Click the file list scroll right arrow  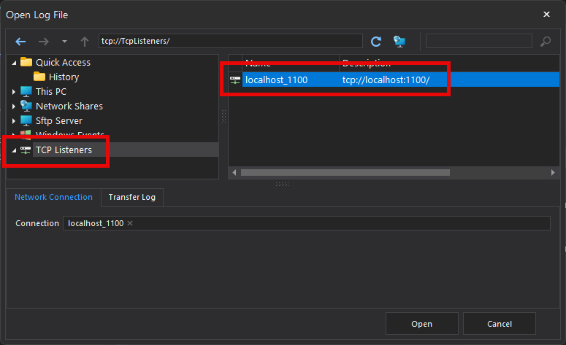[553, 173]
